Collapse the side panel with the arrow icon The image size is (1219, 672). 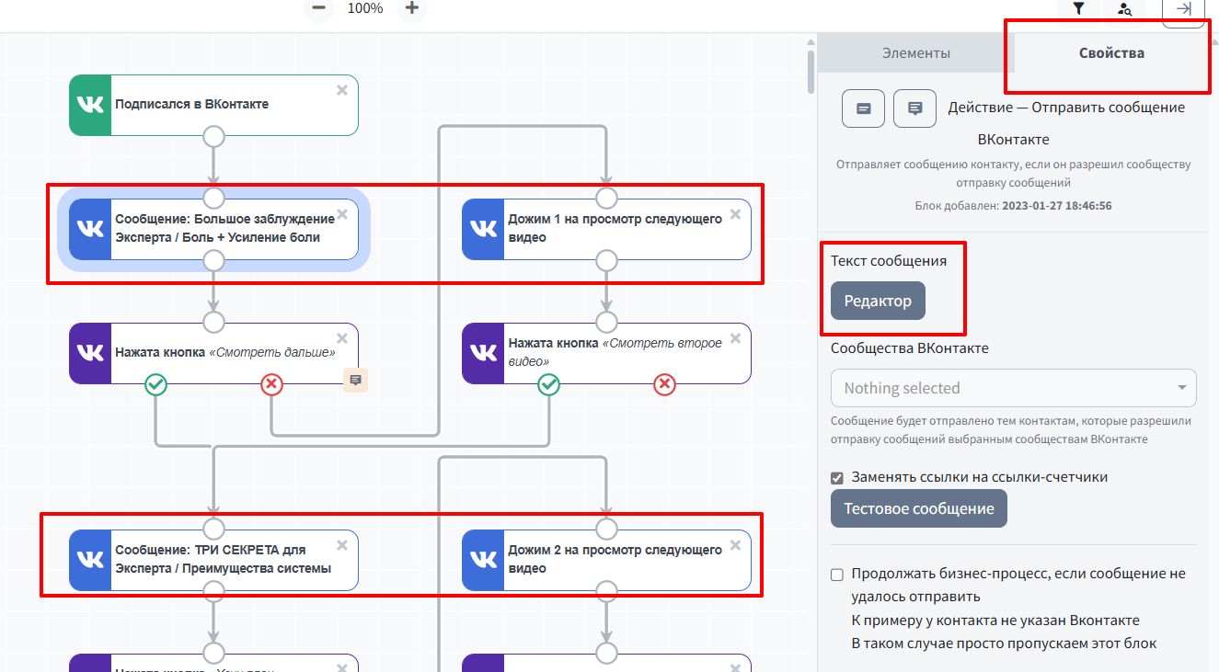pyautogui.click(x=1184, y=9)
